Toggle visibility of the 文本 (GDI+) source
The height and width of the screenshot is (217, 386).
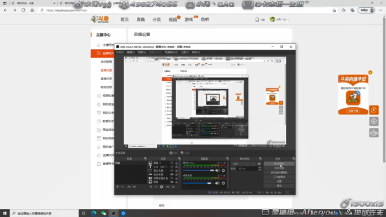172,167
